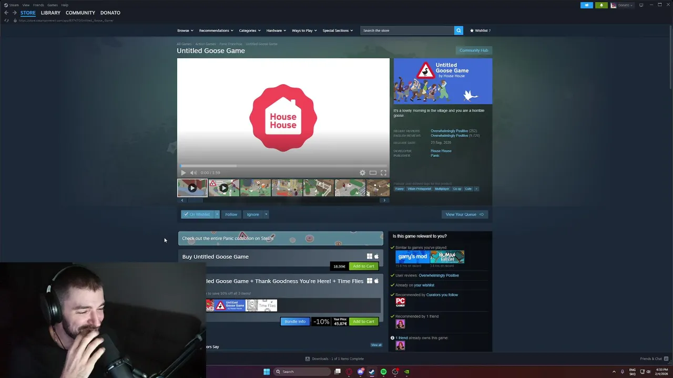Open NVIDIA app from taskbar

click(407, 372)
